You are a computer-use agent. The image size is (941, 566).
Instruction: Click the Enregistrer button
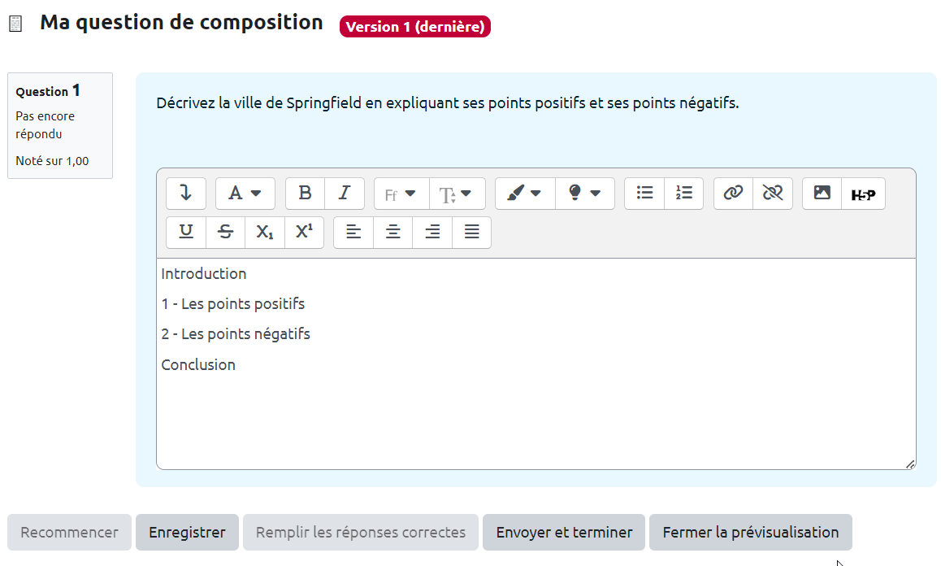pos(187,533)
